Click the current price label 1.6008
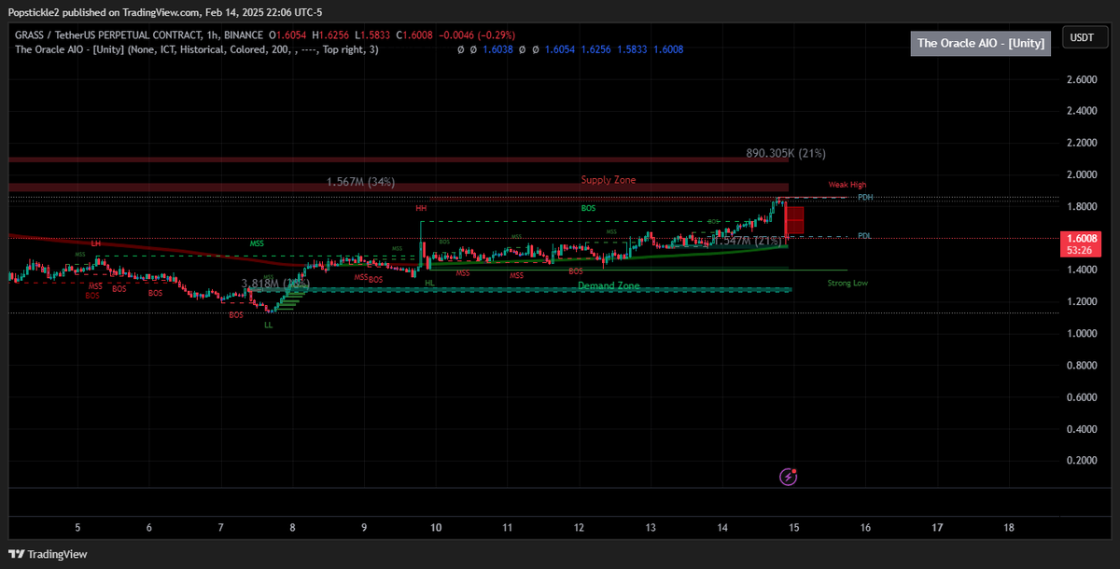 [1082, 238]
